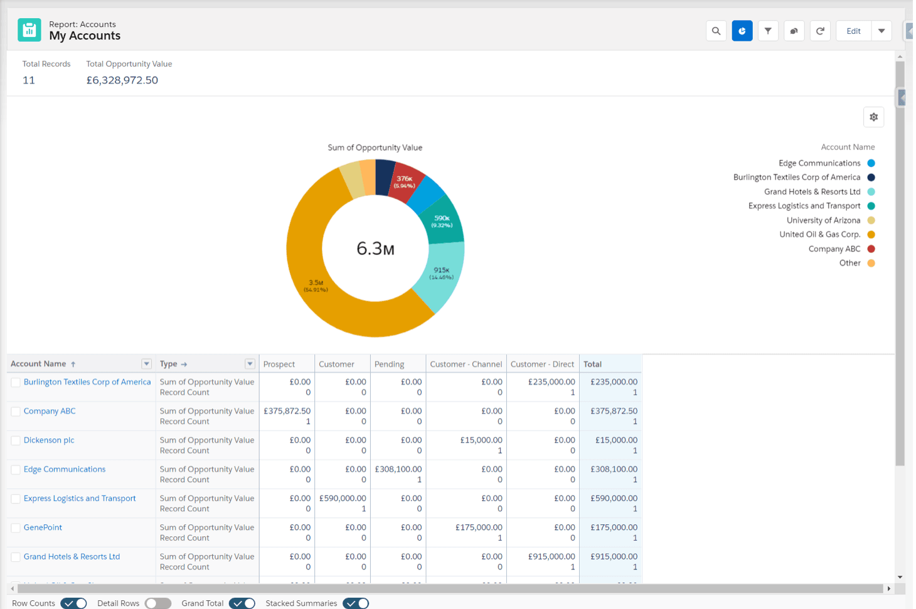Open the Type column dropdown menu
This screenshot has height=609, width=916.
point(250,364)
